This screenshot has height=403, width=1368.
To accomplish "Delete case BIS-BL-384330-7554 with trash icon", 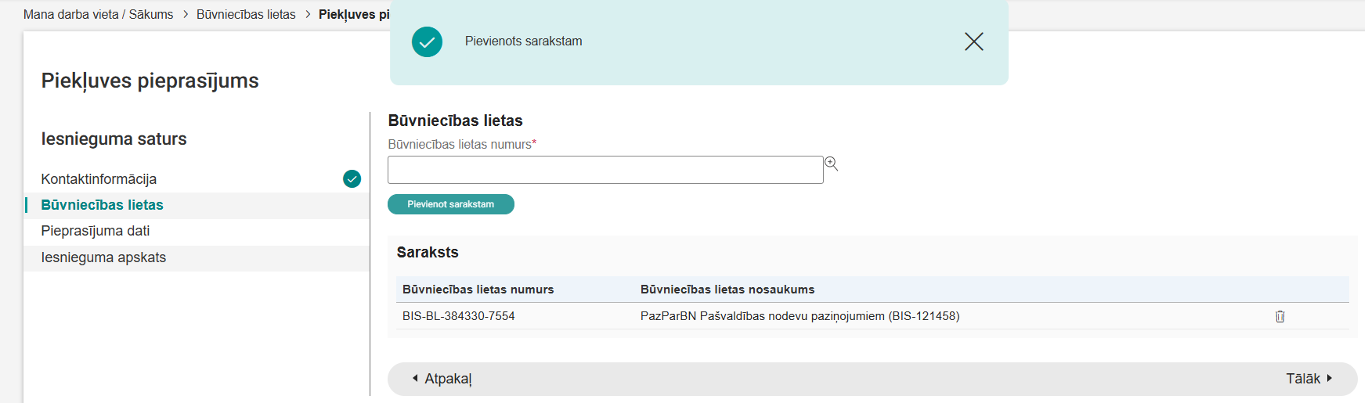I will [1280, 316].
